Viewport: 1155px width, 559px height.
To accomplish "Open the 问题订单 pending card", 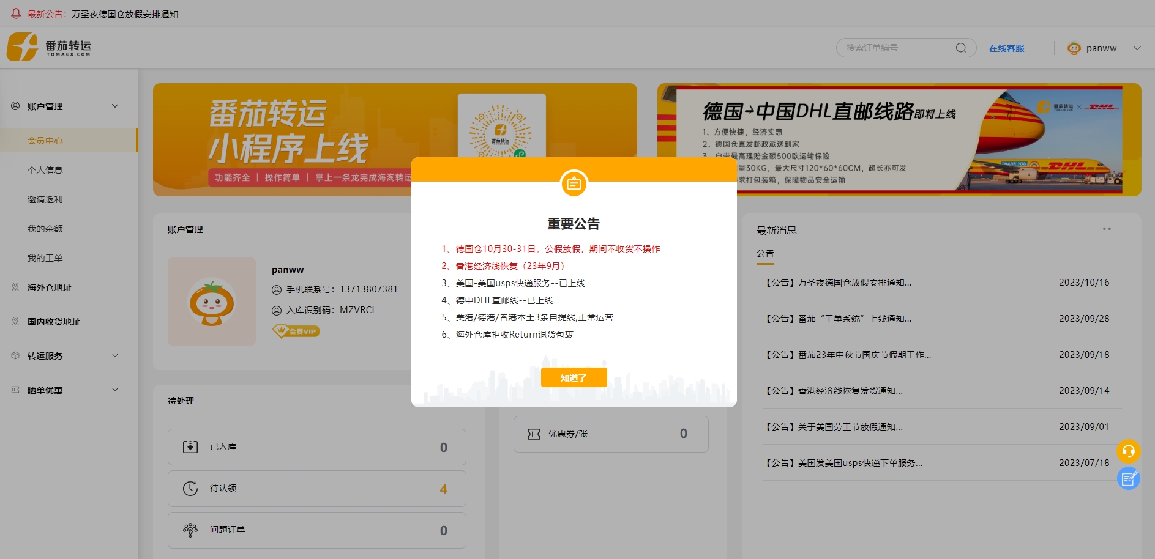I will [x=317, y=530].
